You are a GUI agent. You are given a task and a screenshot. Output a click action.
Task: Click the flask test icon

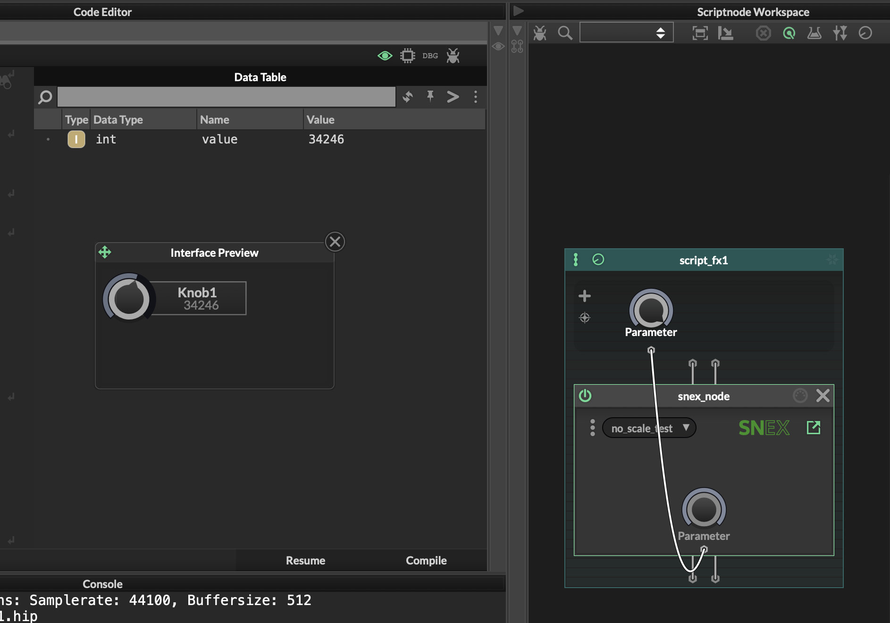814,33
